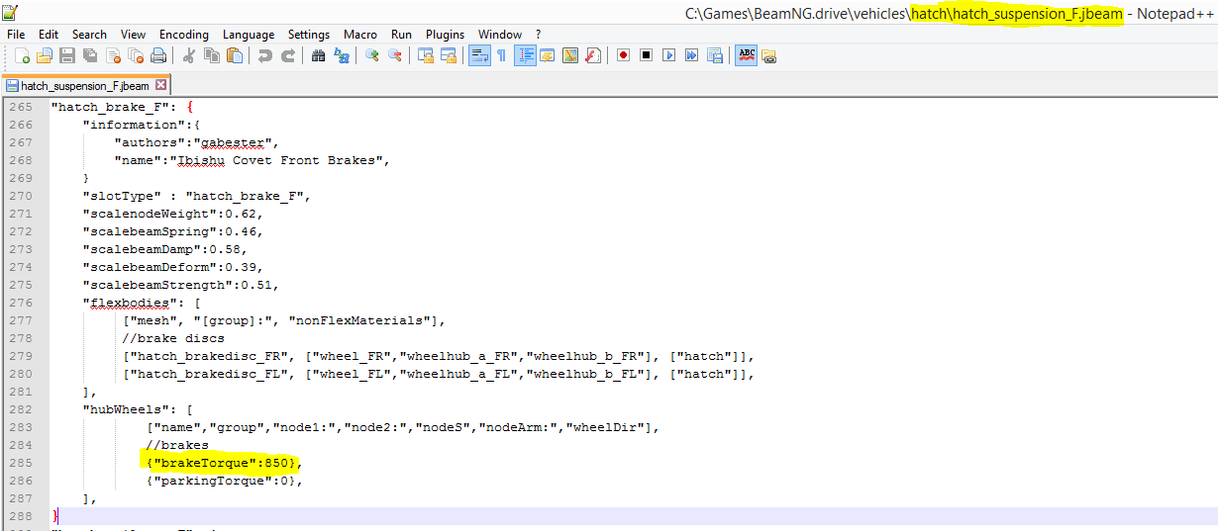Open Find with the binoculars icon
This screenshot has width=1218, height=531.
(318, 55)
